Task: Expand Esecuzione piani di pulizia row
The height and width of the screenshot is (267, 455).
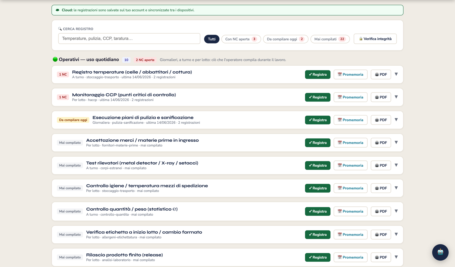Action: pyautogui.click(x=396, y=120)
